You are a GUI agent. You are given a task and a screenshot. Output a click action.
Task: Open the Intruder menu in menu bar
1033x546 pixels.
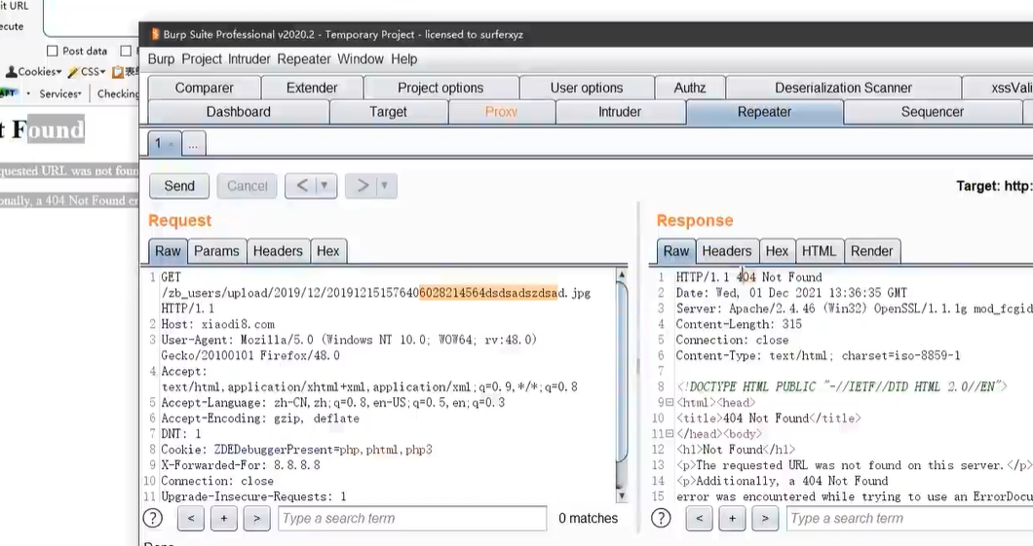tap(249, 59)
